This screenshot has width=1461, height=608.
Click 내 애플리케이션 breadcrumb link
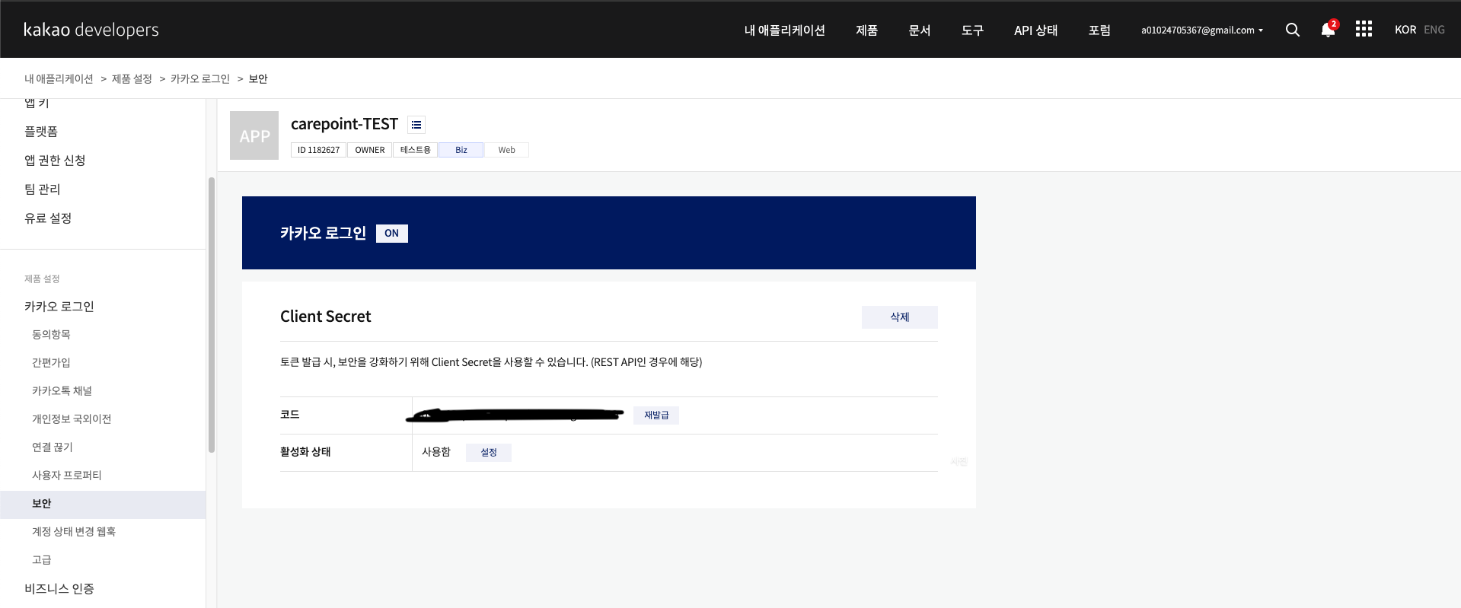coord(59,78)
